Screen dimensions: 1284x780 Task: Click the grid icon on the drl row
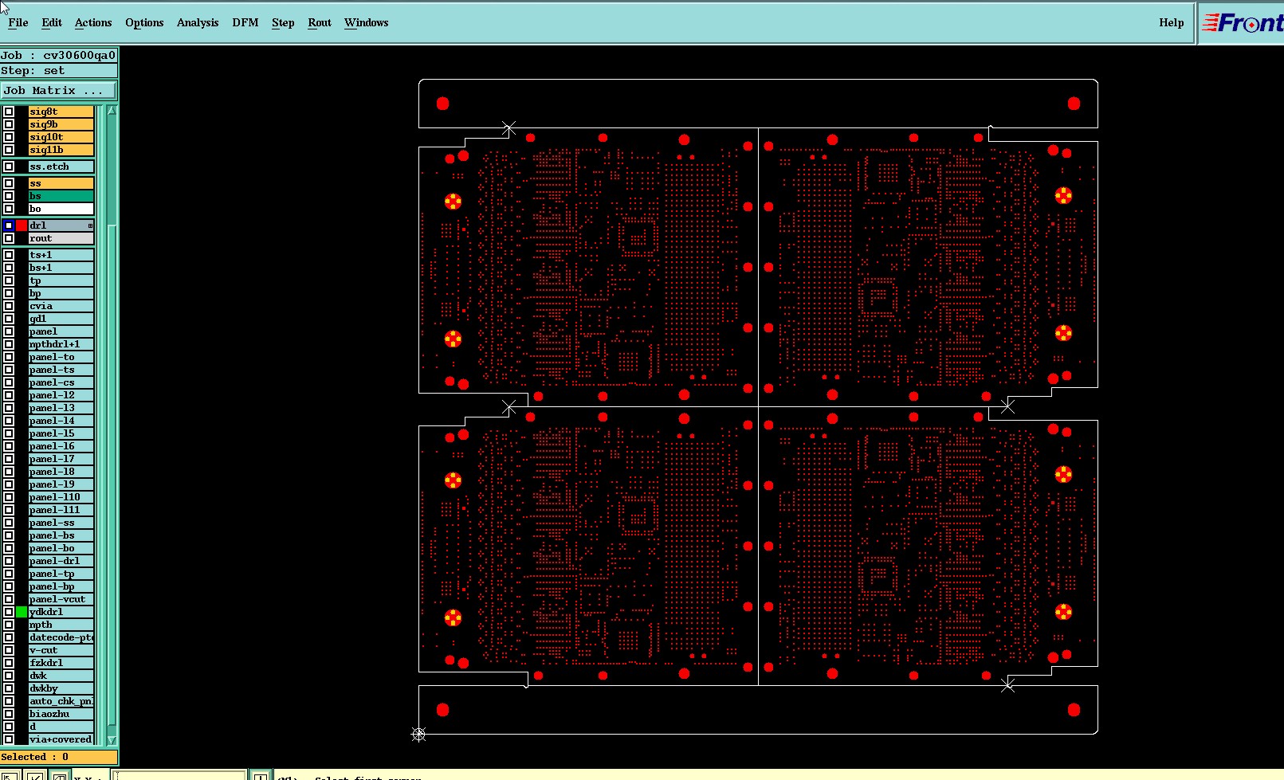pos(90,225)
